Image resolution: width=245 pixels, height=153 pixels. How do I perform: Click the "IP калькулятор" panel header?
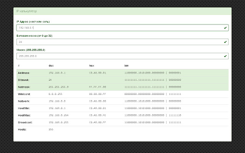122,11
